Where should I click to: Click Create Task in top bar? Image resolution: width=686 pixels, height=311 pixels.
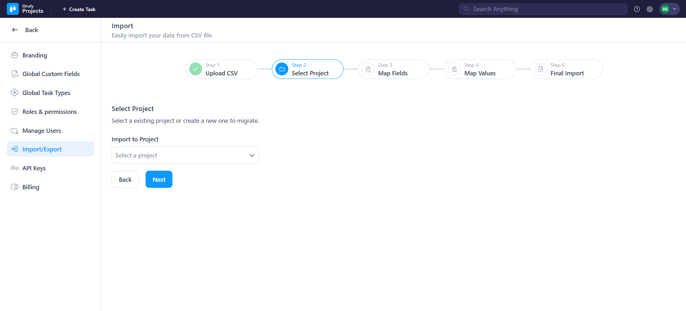coord(79,9)
